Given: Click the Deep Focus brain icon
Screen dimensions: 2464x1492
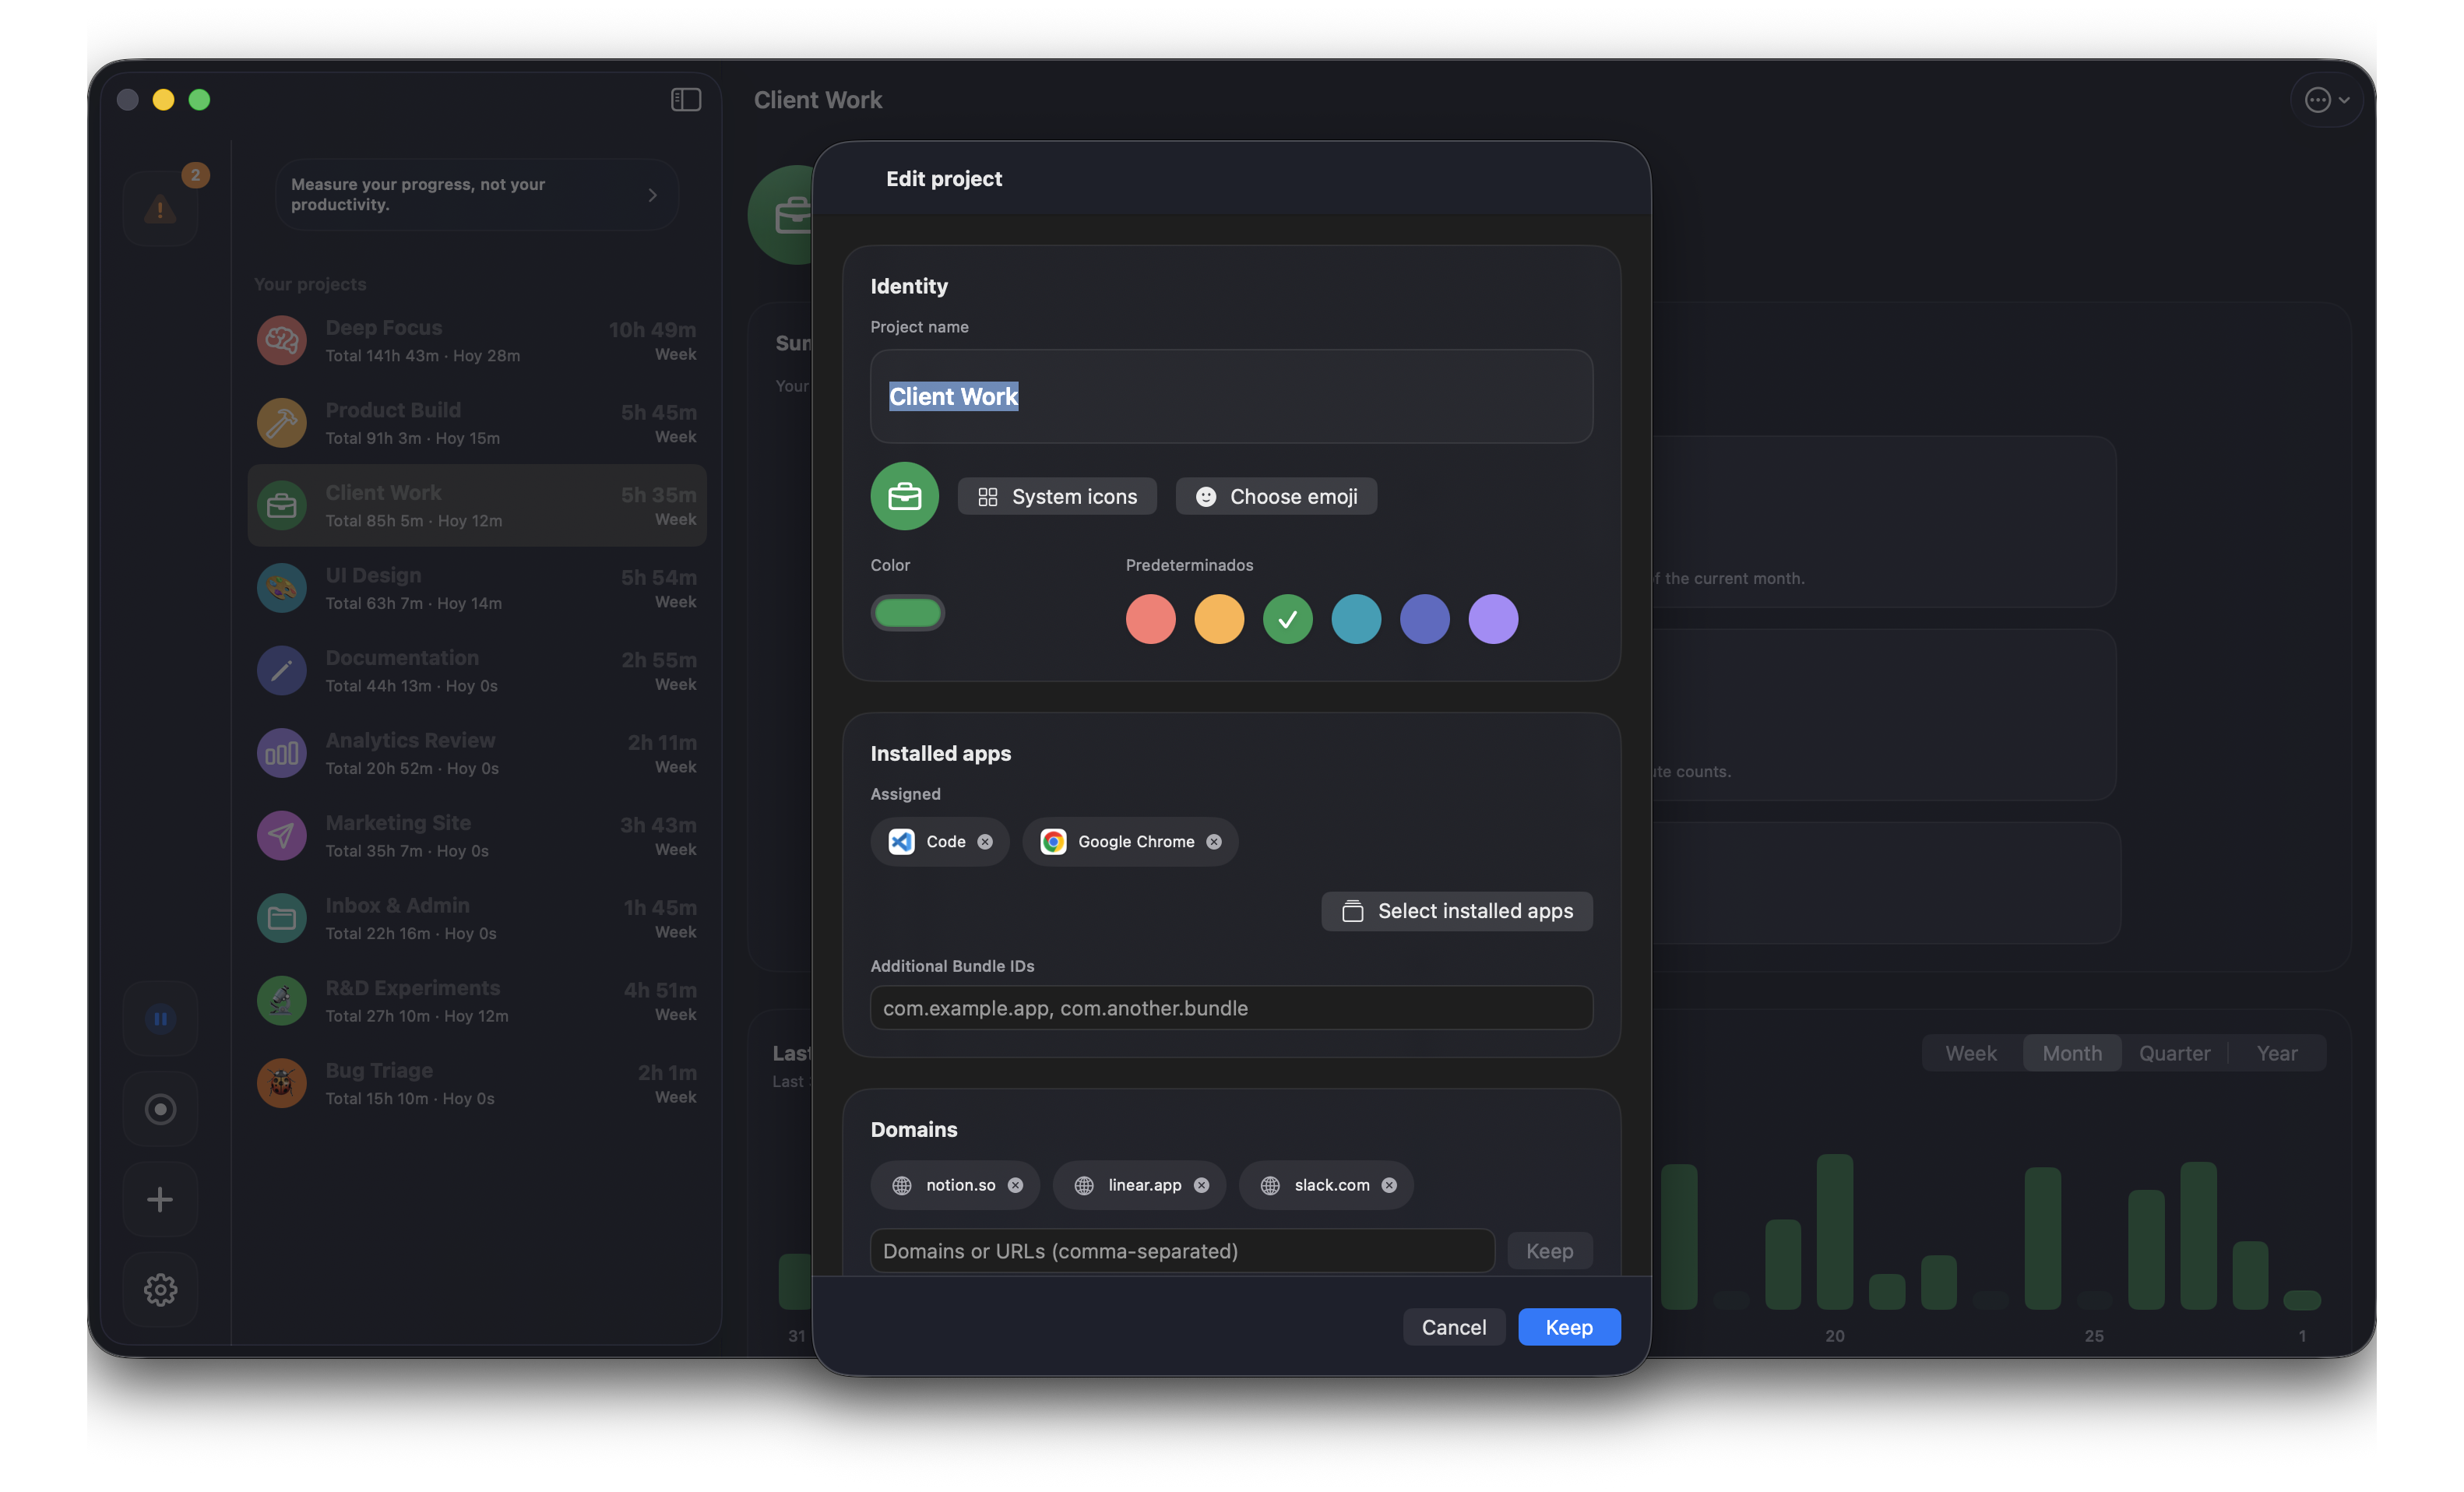Looking at the screenshot, I should [x=281, y=340].
